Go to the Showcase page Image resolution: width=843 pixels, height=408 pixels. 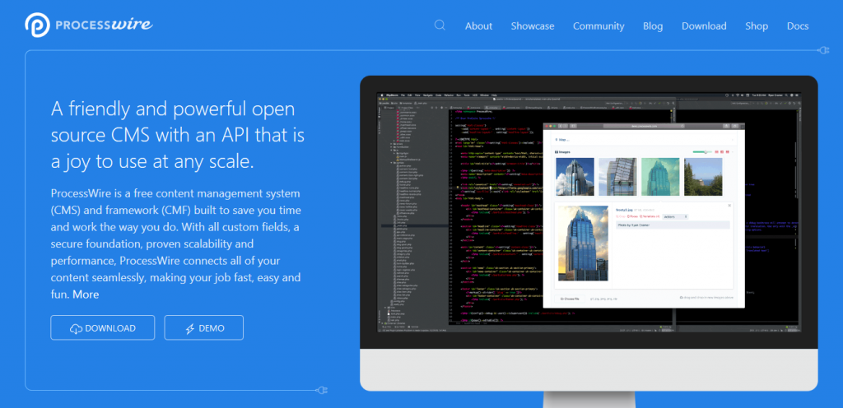click(533, 25)
